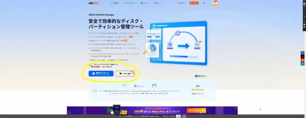Pick the white color swatch in annotation toolbar
This screenshot has height=118, width=306.
pos(304,27)
